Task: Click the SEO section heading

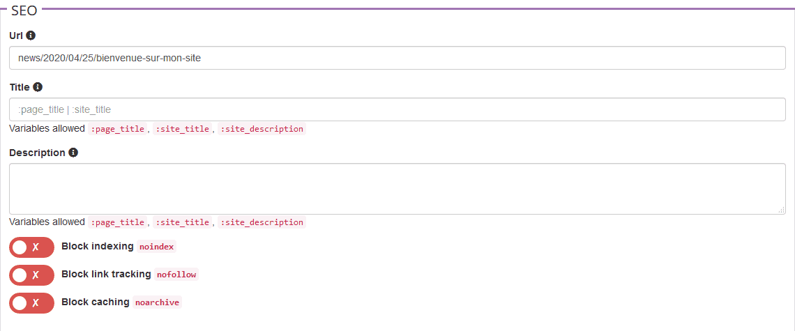Action: pyautogui.click(x=24, y=10)
